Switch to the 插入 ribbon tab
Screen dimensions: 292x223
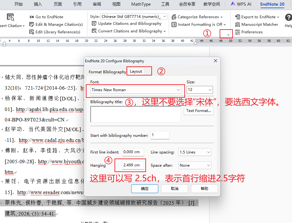38,4
